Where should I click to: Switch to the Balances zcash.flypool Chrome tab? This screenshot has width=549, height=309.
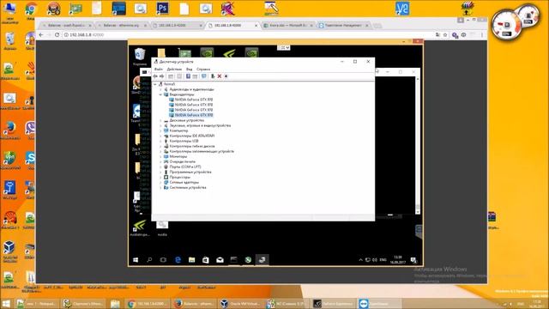(67, 25)
